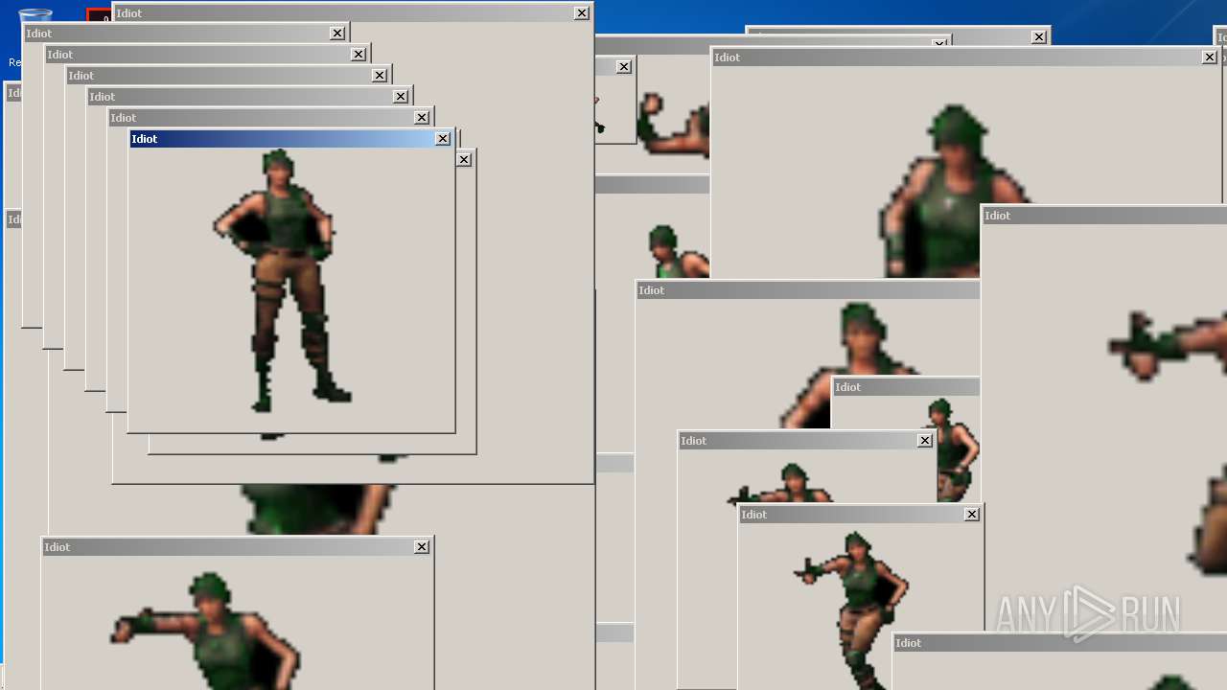Screen dimensions: 1227x690
Task: Click the title bar of the right Idiot window showing a pointing arm
Action: [x=1104, y=216]
